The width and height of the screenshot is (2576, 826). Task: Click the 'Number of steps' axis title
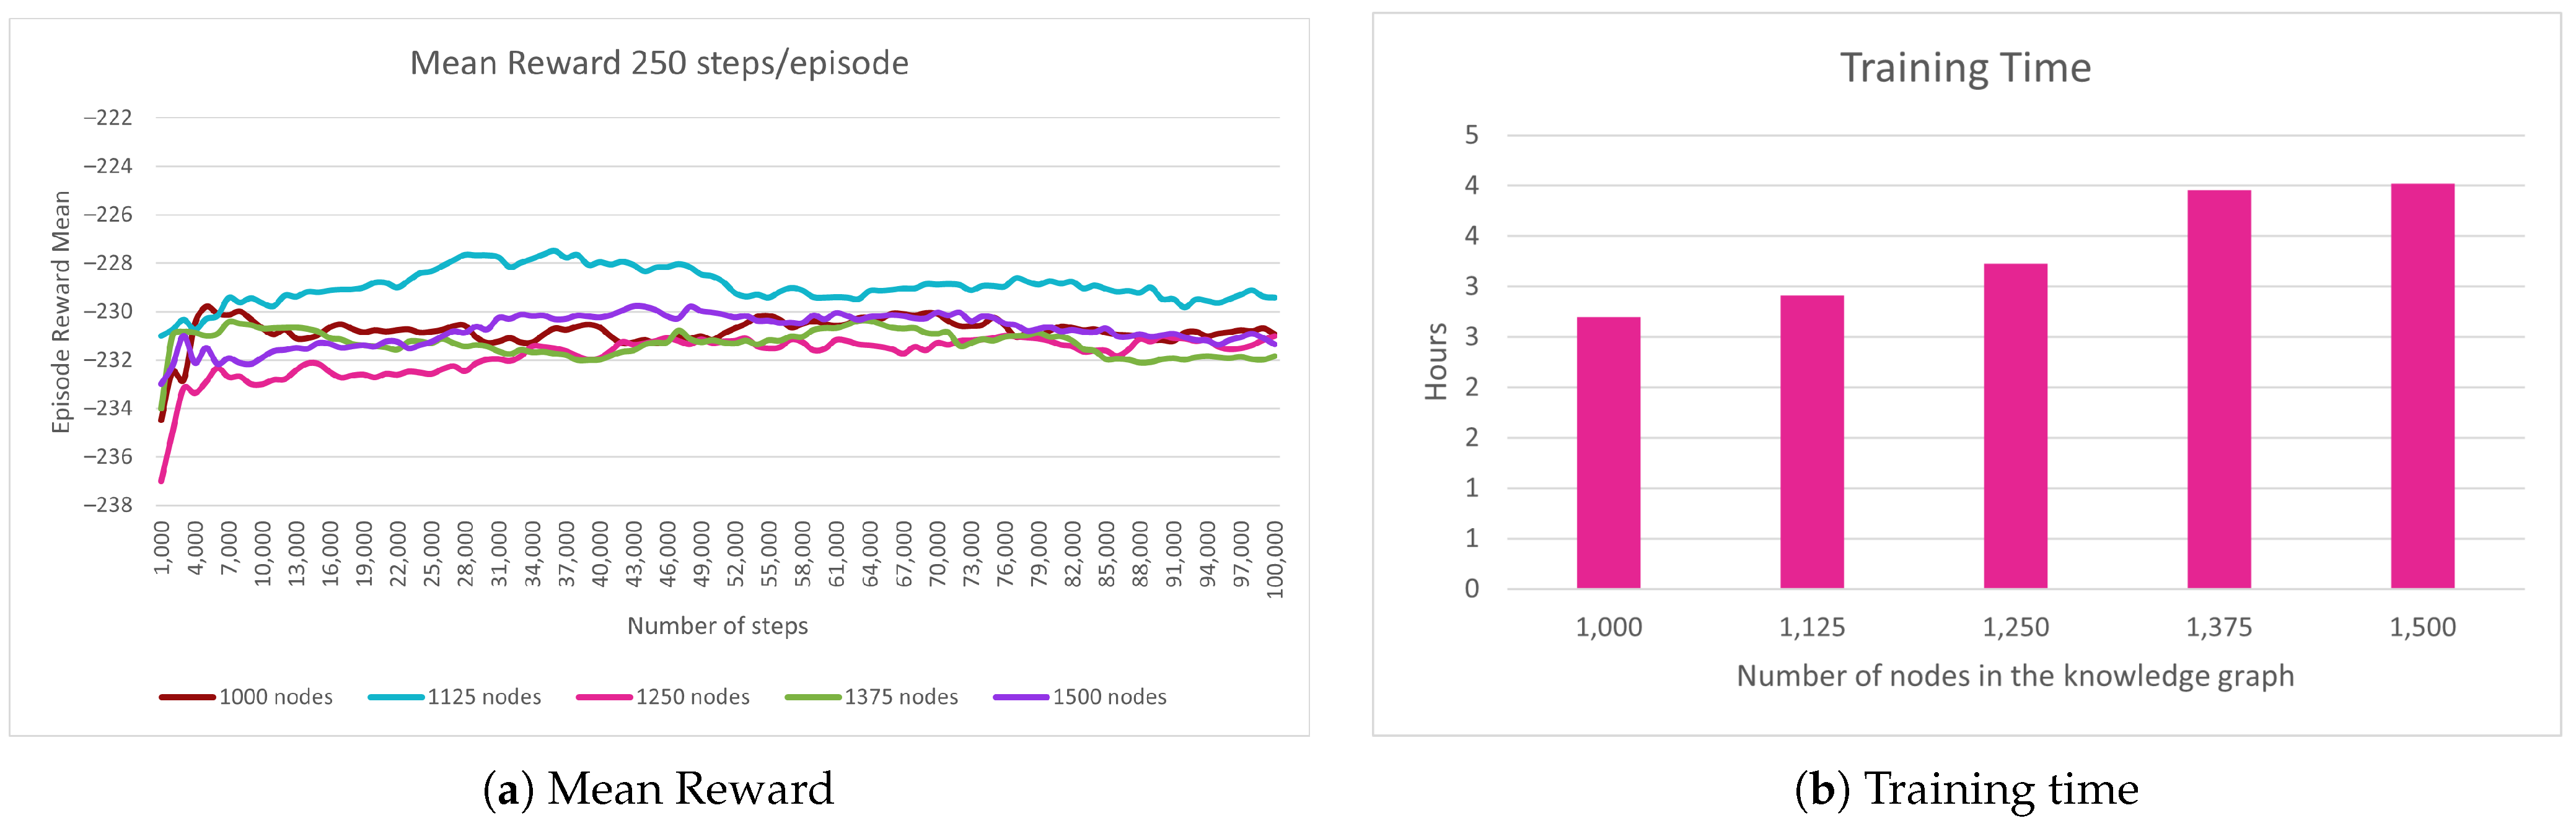pyautogui.click(x=717, y=626)
